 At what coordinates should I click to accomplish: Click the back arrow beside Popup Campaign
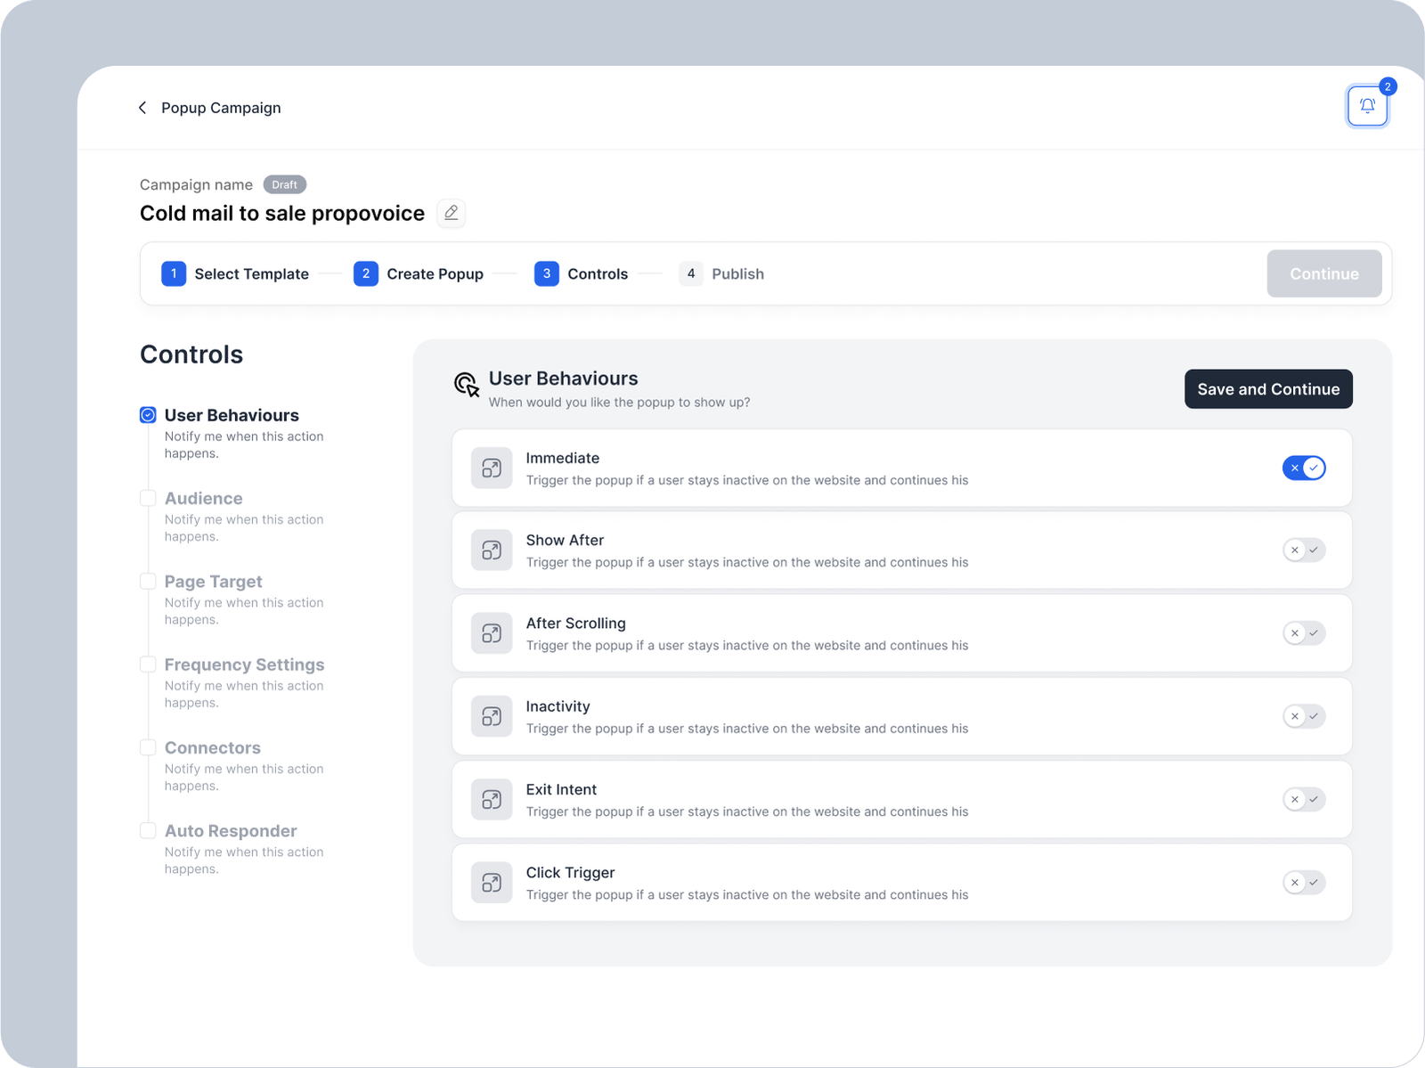pos(142,108)
